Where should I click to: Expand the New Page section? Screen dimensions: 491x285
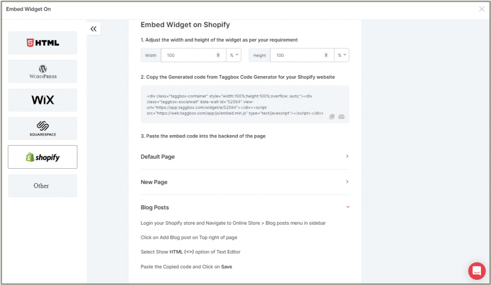(347, 182)
